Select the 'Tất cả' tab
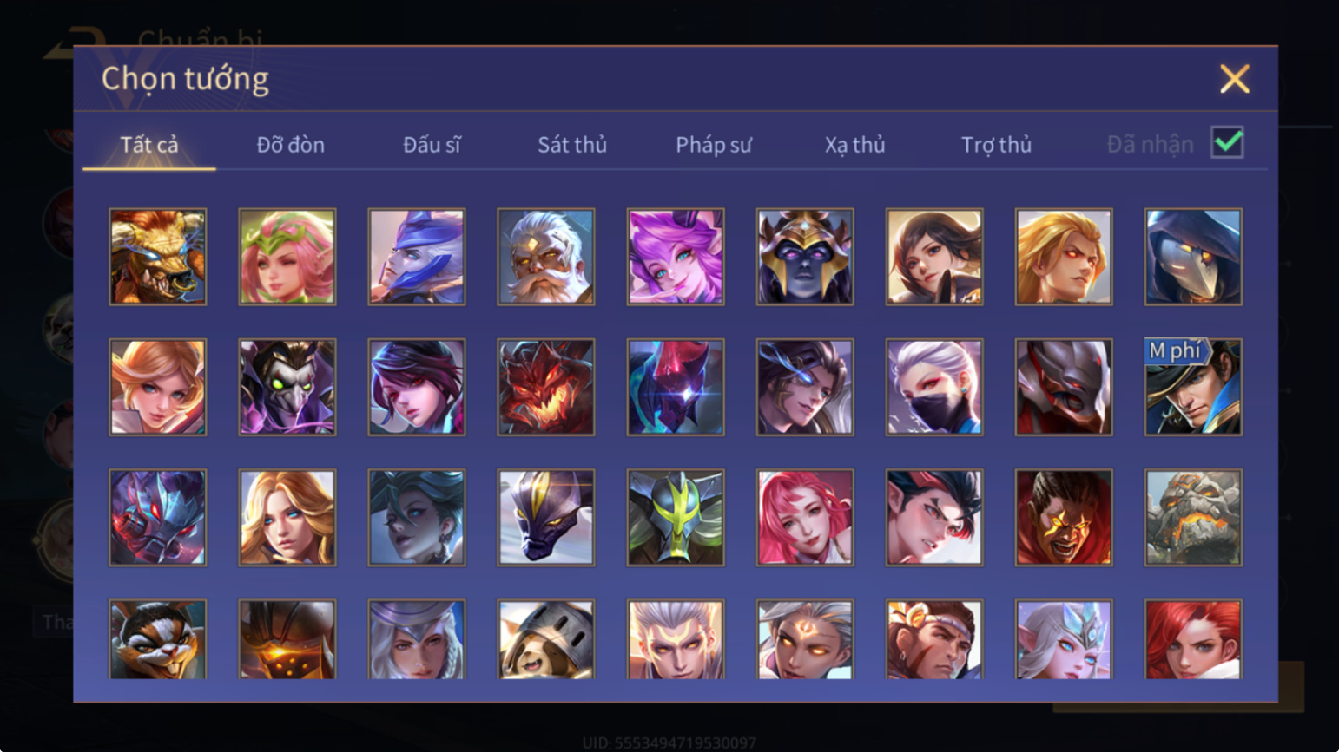Screen dimensions: 1339x752 (149, 145)
